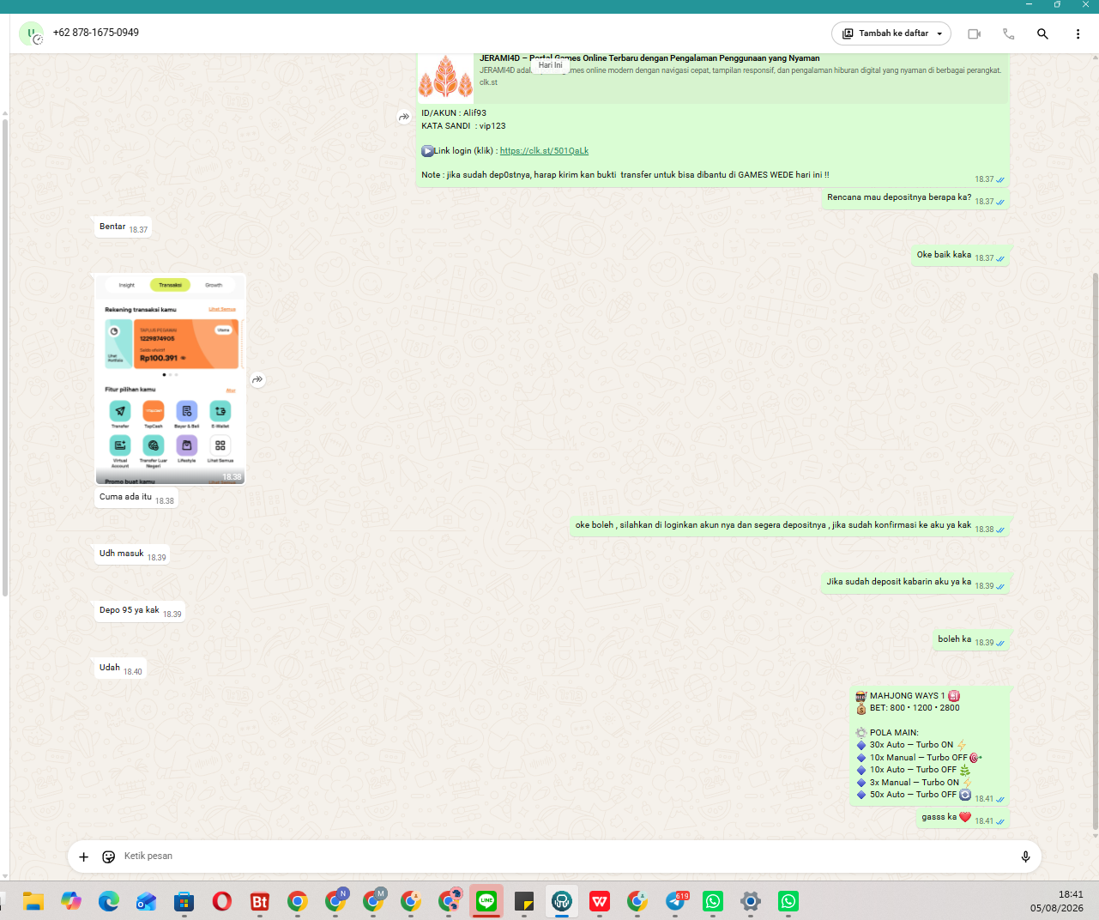Viewport: 1099px width, 920px height.
Task: Open Telegram with 619 unread badge
Action: pos(675,901)
